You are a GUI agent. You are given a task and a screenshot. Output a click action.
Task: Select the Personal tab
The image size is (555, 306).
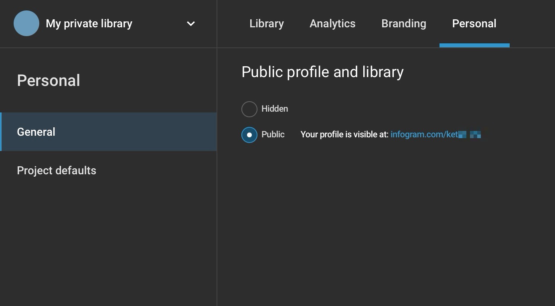474,23
